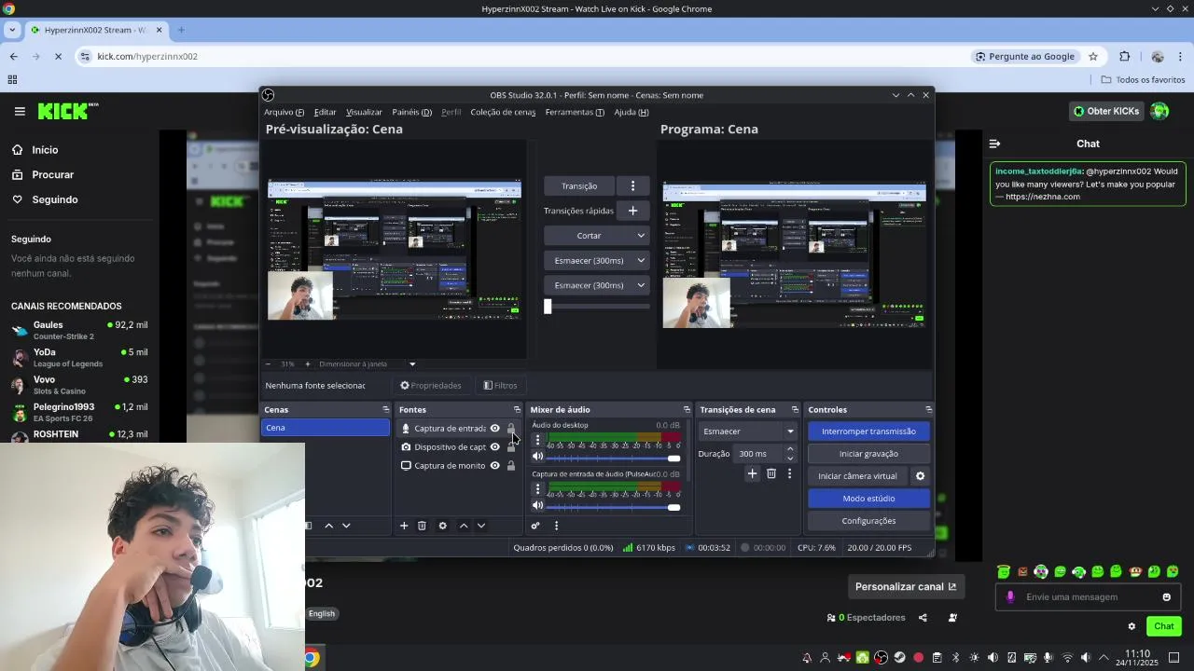Viewport: 1194px width, 671px height.
Task: Move scene down in the Cenas toolbar
Action: pyautogui.click(x=346, y=526)
